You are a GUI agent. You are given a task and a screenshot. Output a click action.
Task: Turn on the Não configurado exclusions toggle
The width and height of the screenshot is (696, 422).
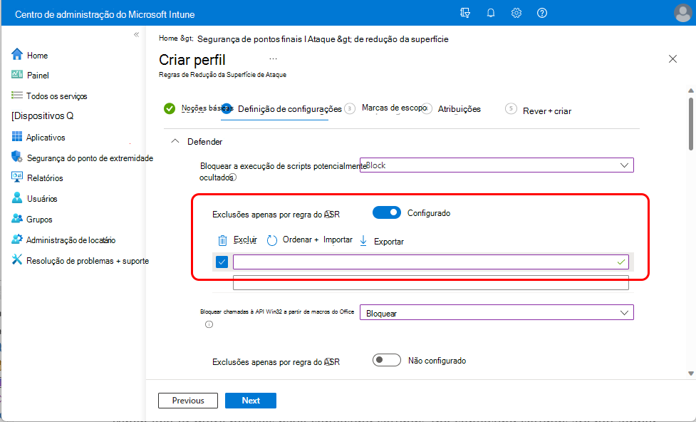[x=387, y=360]
